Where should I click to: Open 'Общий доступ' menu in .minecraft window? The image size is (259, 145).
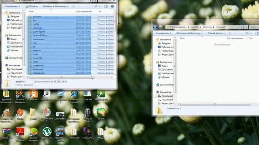click(216, 33)
